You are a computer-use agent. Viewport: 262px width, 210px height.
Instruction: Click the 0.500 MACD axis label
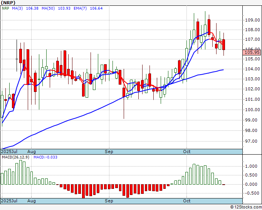click(x=251, y=175)
